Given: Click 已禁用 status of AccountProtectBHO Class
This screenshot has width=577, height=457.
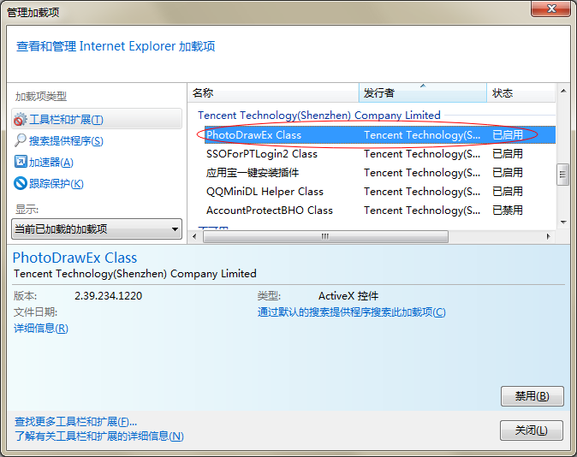Looking at the screenshot, I should point(508,211).
